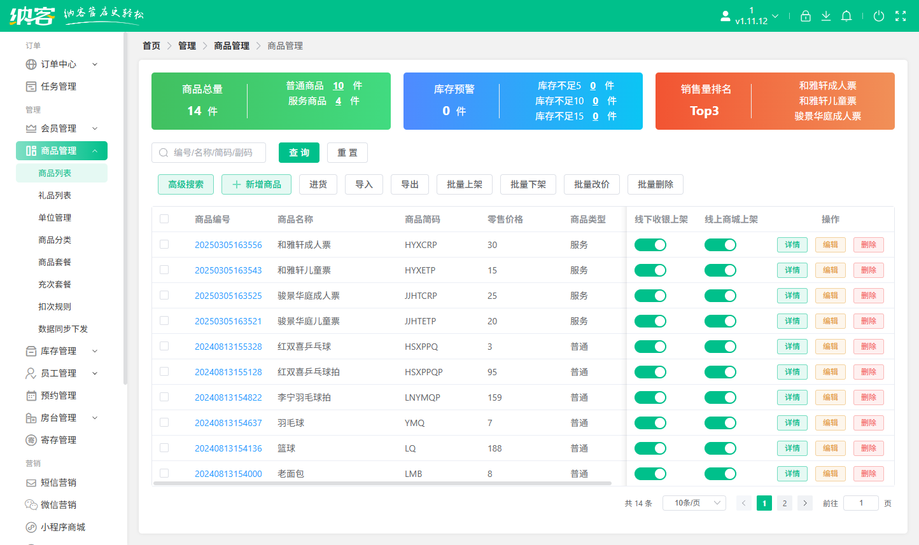Click the 新增商品 add product button
This screenshot has height=545, width=919.
pyautogui.click(x=256, y=184)
